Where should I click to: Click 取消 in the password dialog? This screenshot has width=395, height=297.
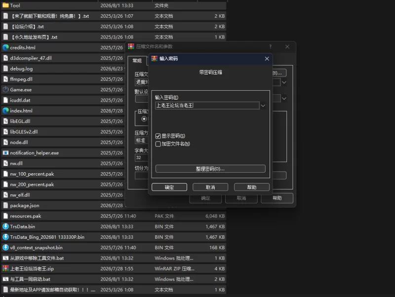[x=210, y=187]
